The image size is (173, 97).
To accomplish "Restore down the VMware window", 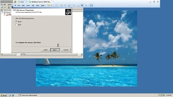I will [x=154, y=2].
